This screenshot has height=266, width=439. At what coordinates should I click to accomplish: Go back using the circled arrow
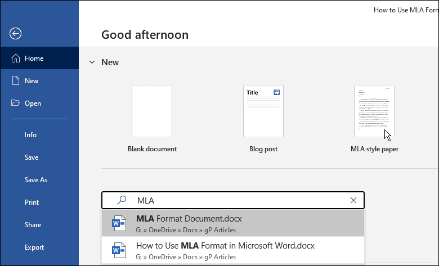pyautogui.click(x=15, y=34)
